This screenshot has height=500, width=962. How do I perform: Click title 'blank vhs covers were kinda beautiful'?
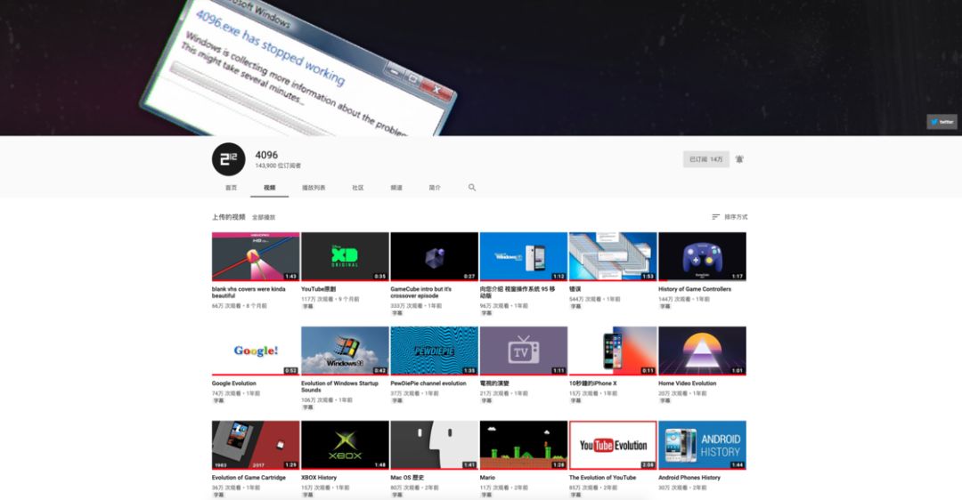pyautogui.click(x=249, y=293)
